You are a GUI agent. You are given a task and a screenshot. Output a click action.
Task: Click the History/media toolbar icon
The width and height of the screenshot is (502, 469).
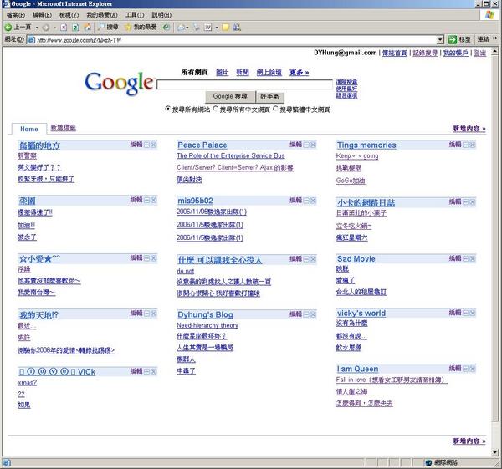coord(166,28)
